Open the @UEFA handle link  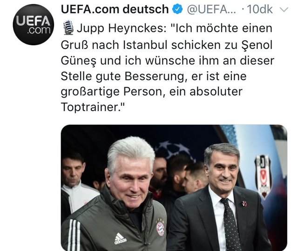click(211, 9)
